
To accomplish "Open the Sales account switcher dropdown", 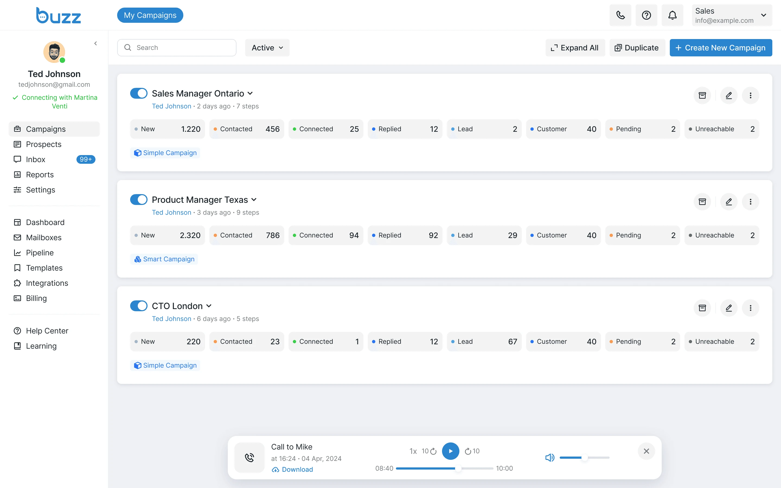I will 732,15.
